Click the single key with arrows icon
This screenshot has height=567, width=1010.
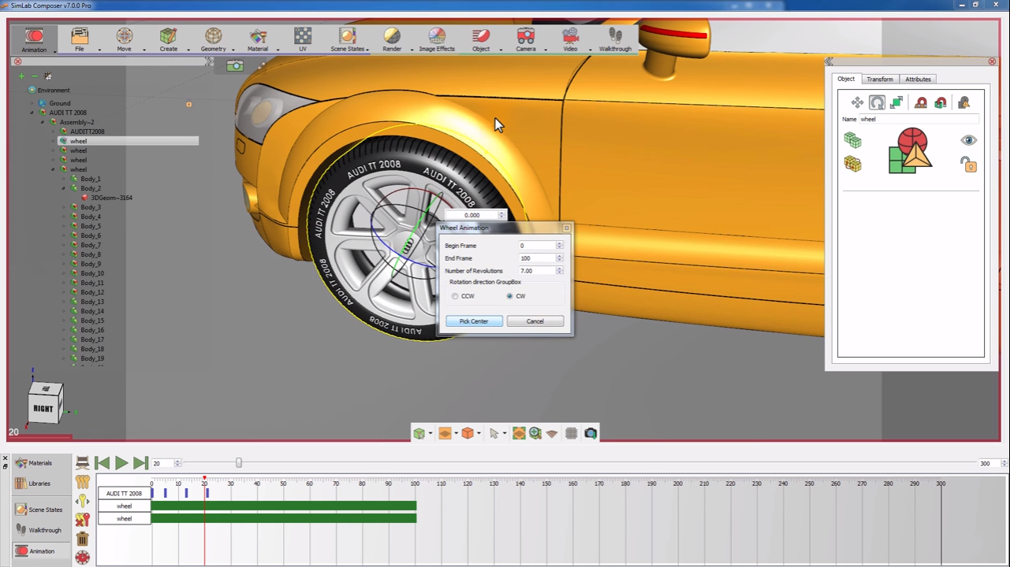[82, 501]
